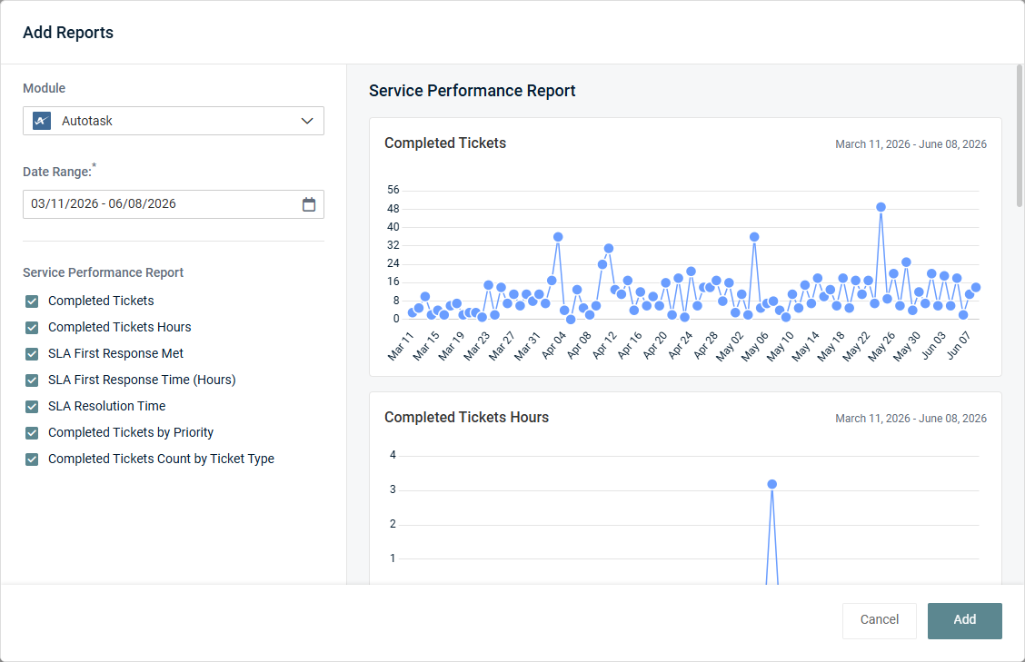Viewport: 1025px width, 662px height.
Task: Open the Autotask module combo box
Action: (174, 121)
